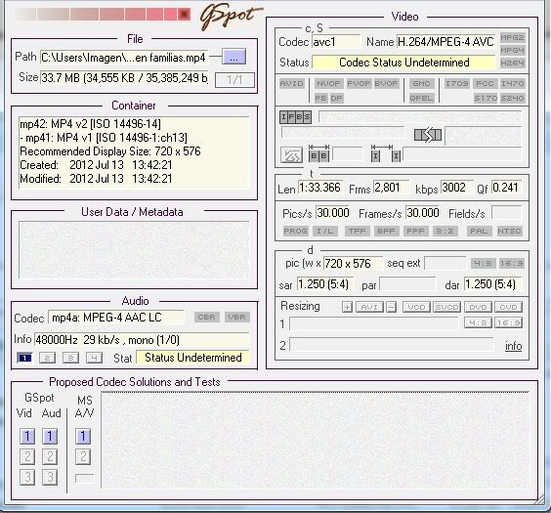Click the 1/1 file counter box

[234, 80]
